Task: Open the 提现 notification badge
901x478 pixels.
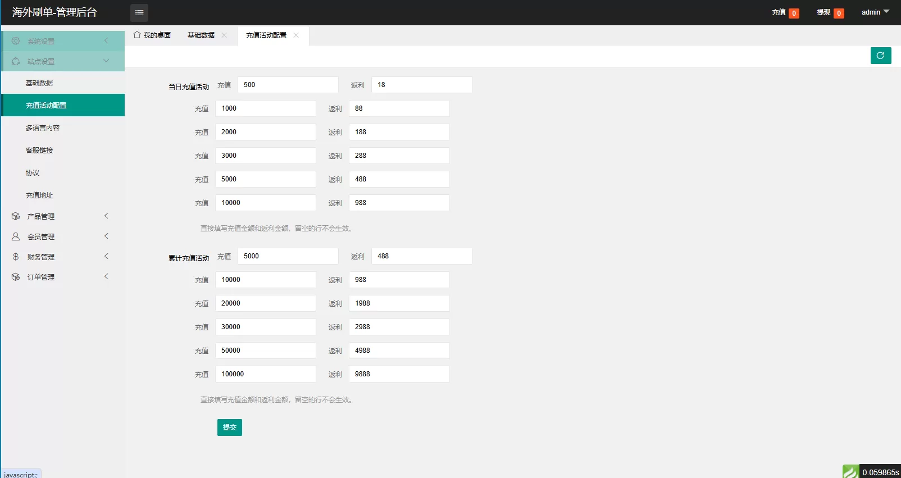Action: (839, 13)
